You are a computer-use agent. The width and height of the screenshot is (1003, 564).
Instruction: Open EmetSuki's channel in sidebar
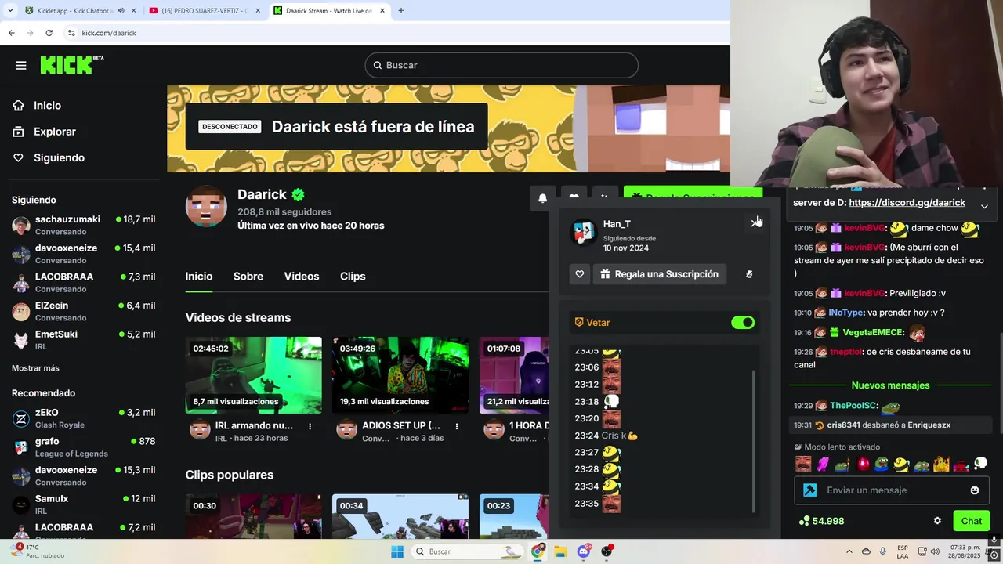(x=83, y=340)
